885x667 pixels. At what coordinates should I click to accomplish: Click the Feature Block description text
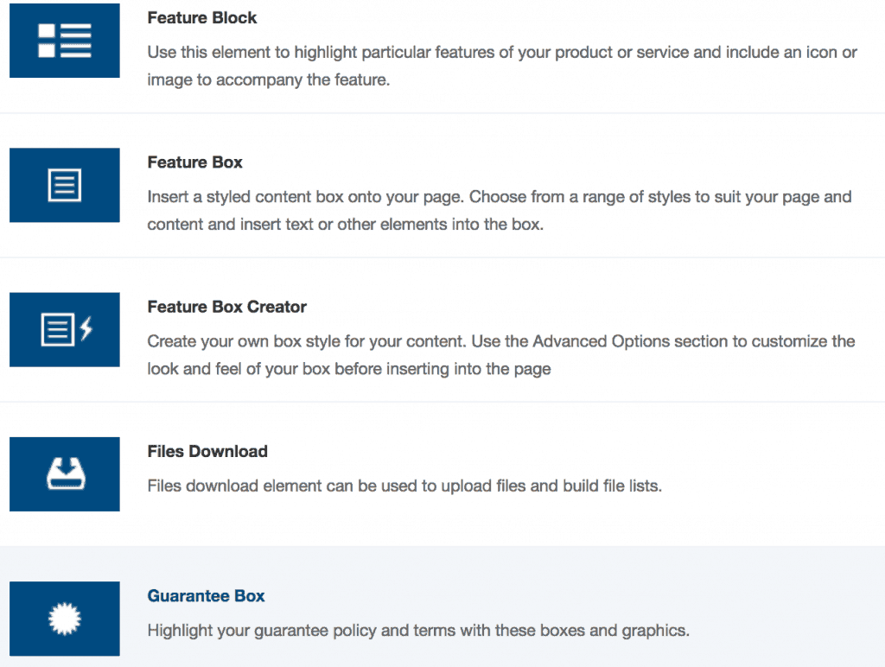501,67
